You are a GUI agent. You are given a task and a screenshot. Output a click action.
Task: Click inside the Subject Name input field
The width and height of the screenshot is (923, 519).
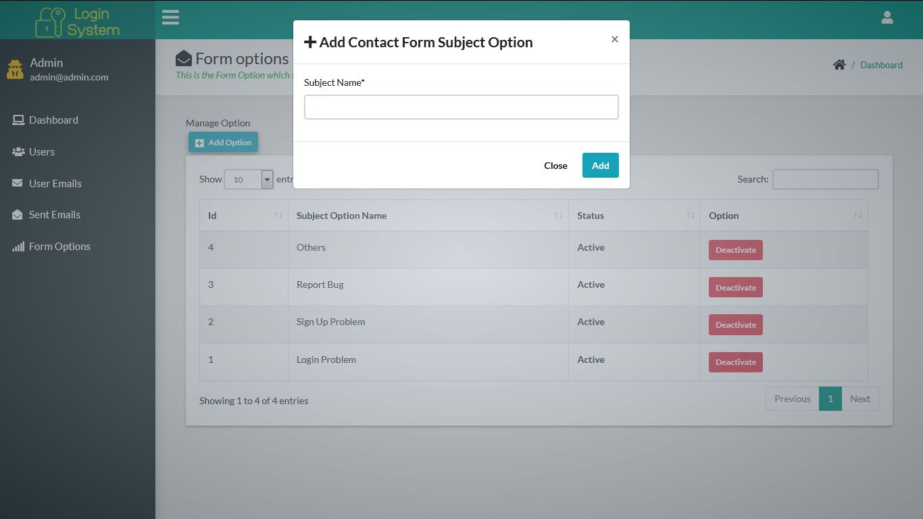tap(461, 107)
